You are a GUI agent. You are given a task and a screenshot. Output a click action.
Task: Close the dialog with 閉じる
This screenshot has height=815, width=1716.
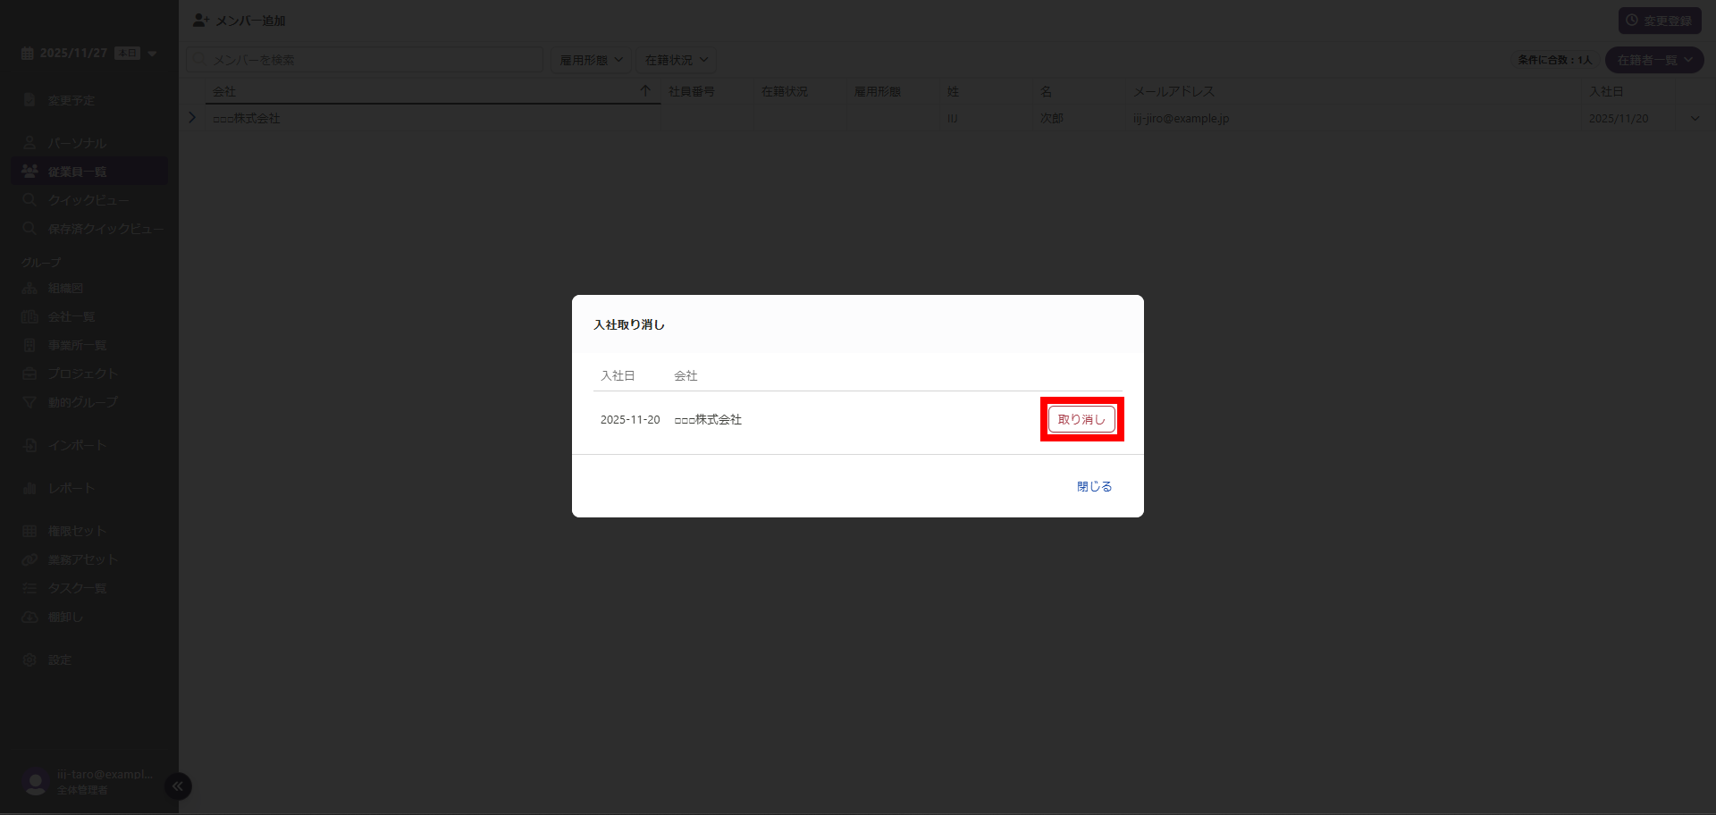point(1094,486)
